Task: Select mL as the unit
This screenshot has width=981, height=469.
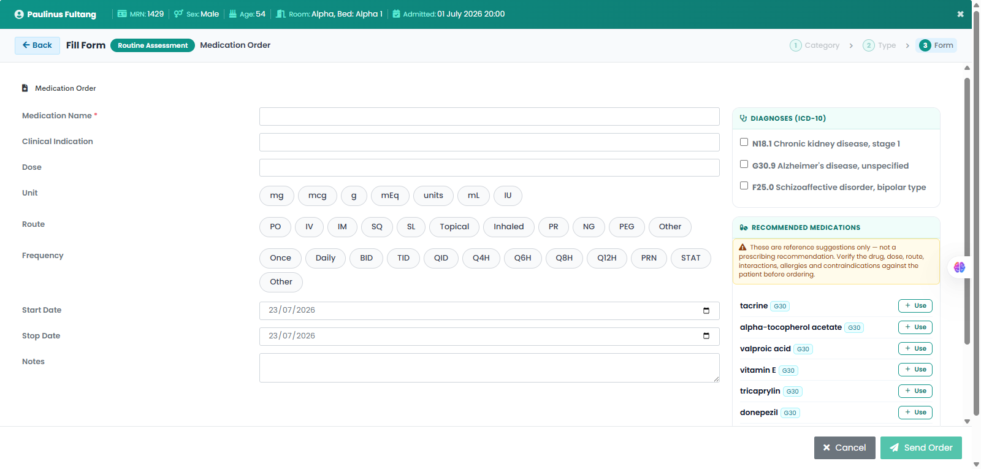Action: [473, 196]
